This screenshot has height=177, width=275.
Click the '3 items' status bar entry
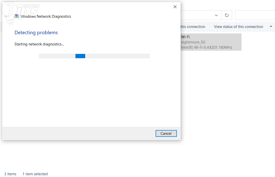click(10, 174)
